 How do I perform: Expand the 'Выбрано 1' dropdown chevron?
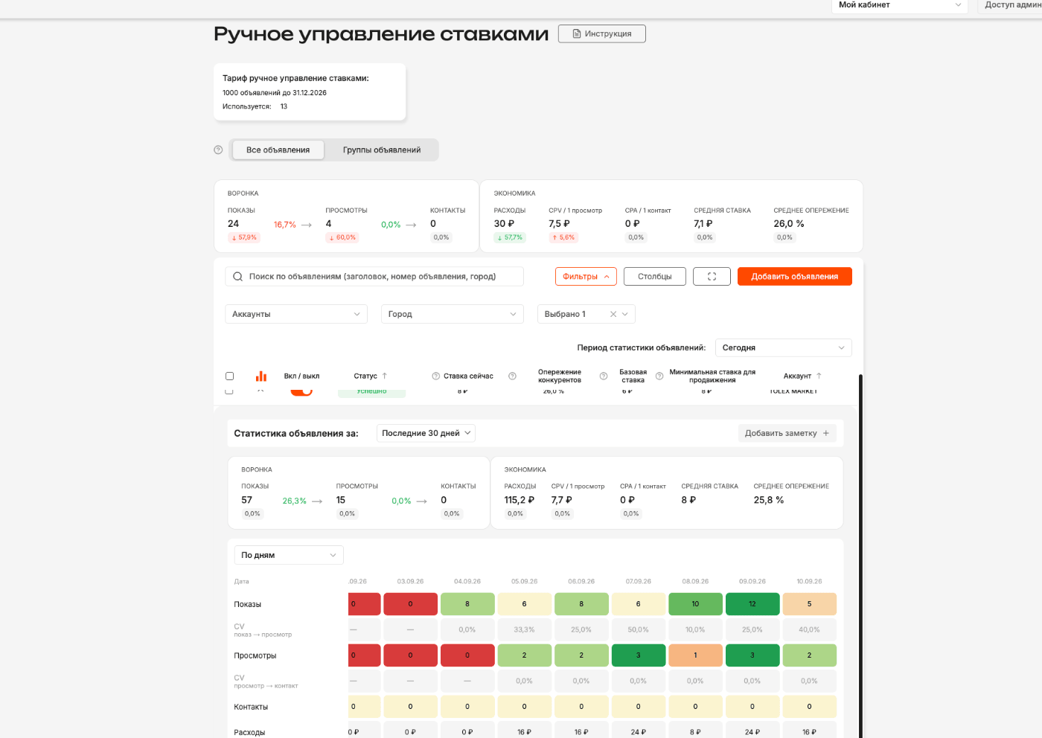pos(625,314)
